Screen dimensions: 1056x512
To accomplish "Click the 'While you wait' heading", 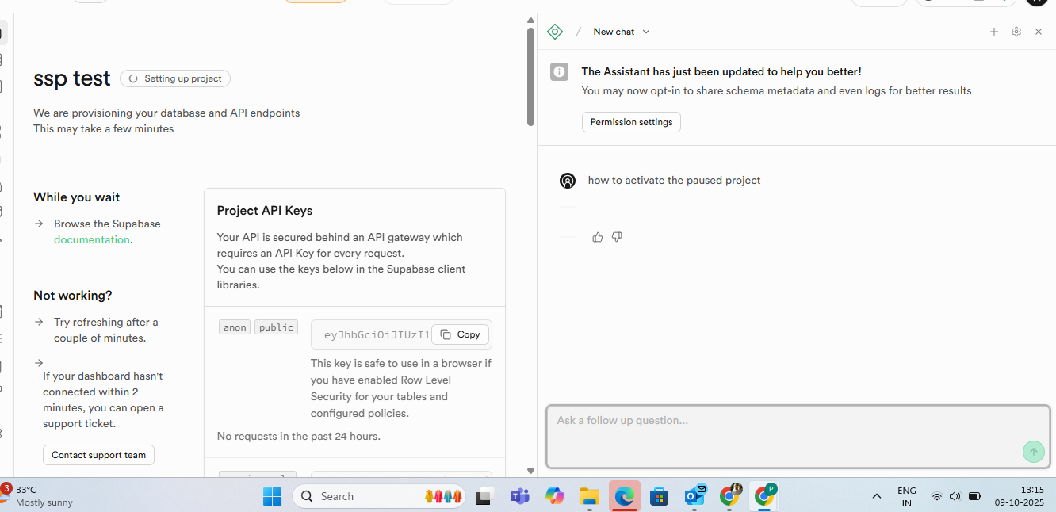I will (x=77, y=197).
